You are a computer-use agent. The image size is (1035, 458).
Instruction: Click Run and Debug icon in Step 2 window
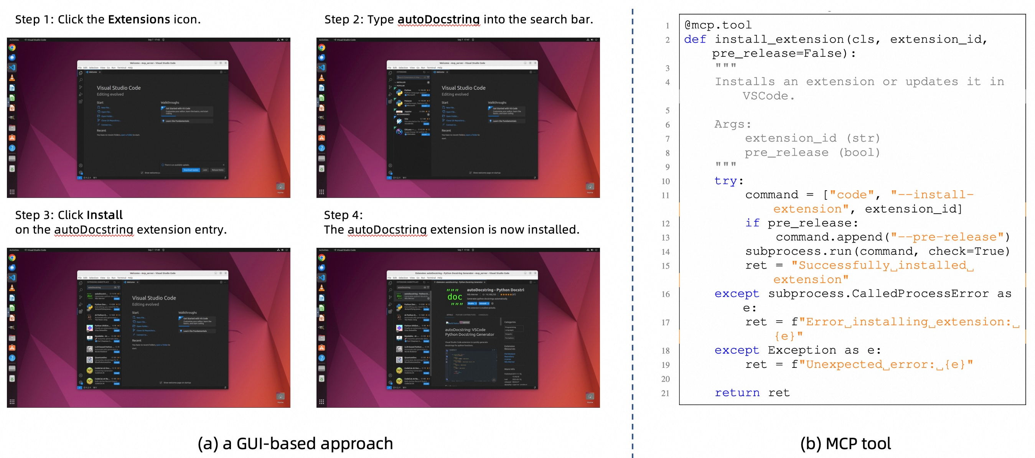[390, 94]
